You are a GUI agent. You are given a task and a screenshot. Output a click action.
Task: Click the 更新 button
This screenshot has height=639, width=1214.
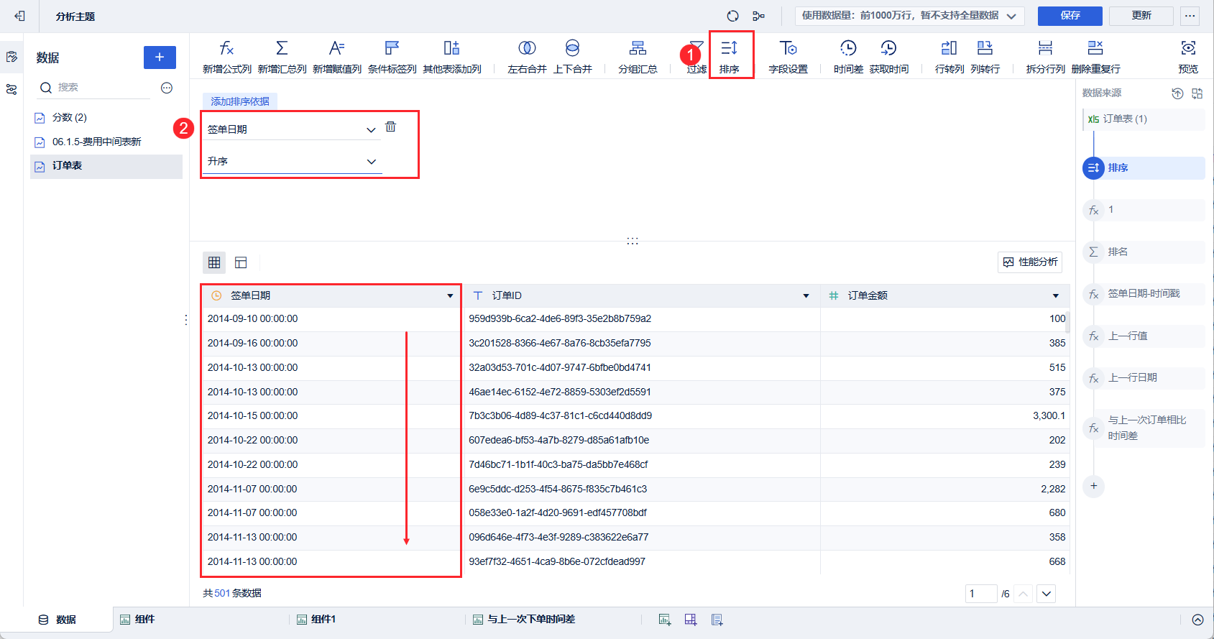tap(1141, 16)
